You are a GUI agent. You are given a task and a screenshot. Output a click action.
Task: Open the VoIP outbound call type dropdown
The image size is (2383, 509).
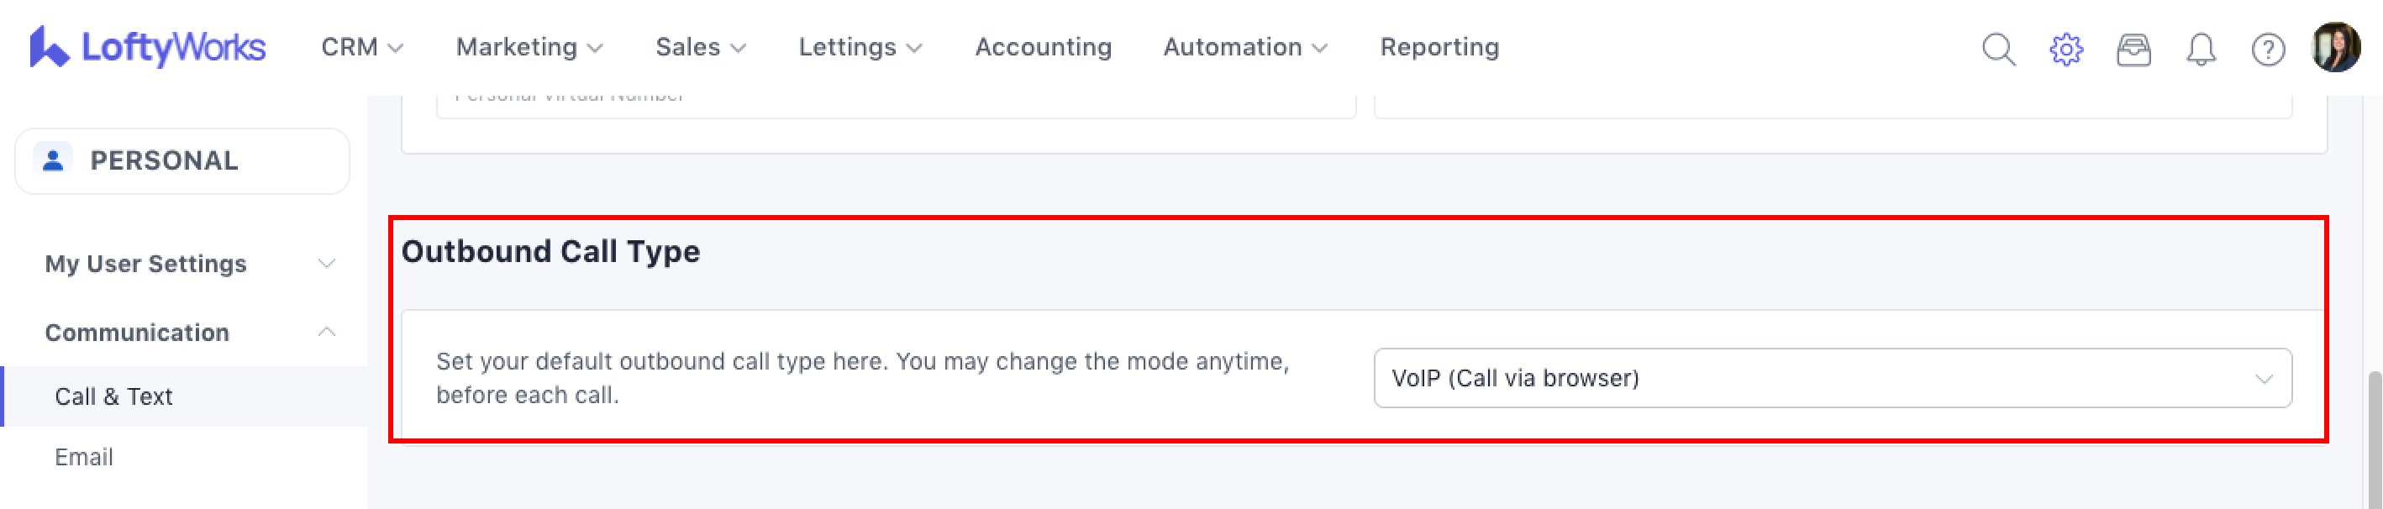point(1832,378)
